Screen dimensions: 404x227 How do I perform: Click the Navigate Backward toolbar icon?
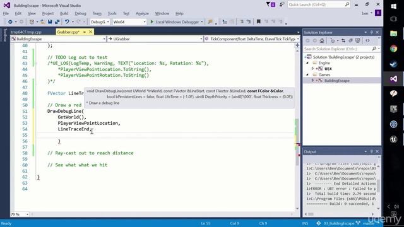click(10, 22)
